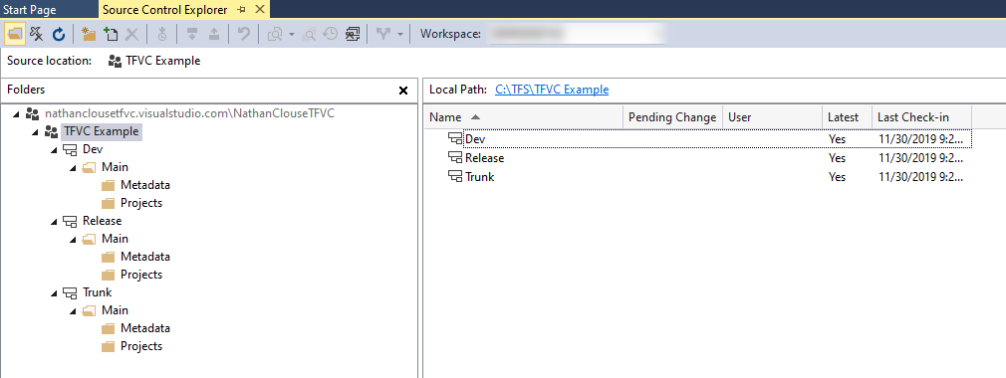Image resolution: width=1006 pixels, height=378 pixels.
Task: Close the Folders pane
Action: (x=403, y=91)
